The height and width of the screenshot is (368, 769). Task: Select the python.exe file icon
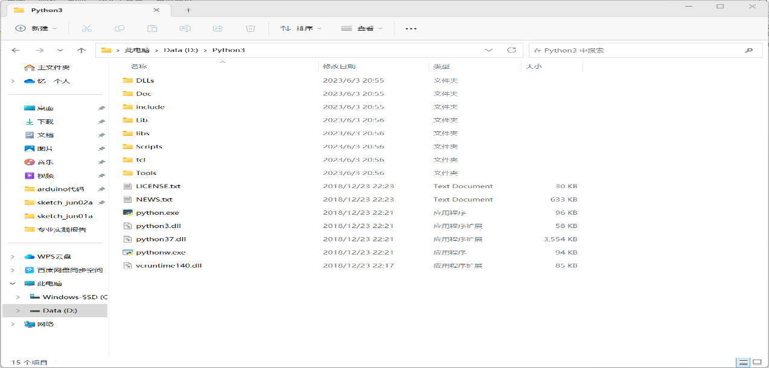127,213
